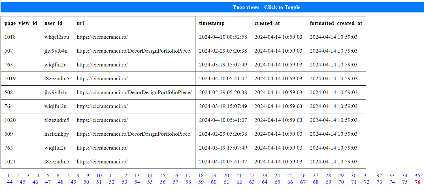Click current page 76 in red
The height and width of the screenshot is (190, 424).
[417, 182]
